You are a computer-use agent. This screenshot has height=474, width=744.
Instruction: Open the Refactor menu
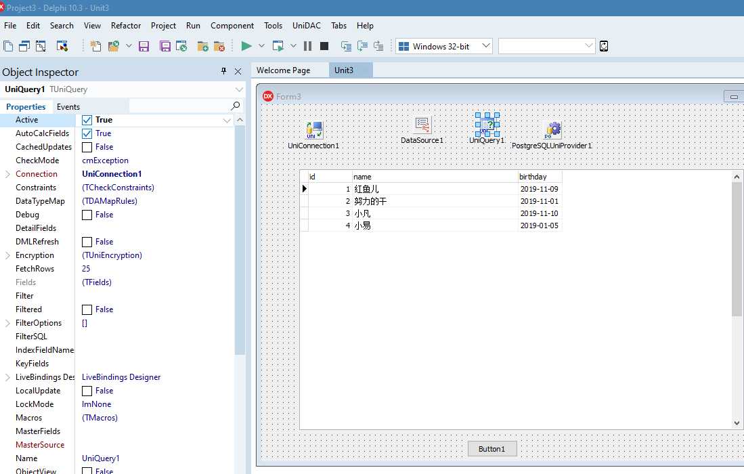coord(126,26)
